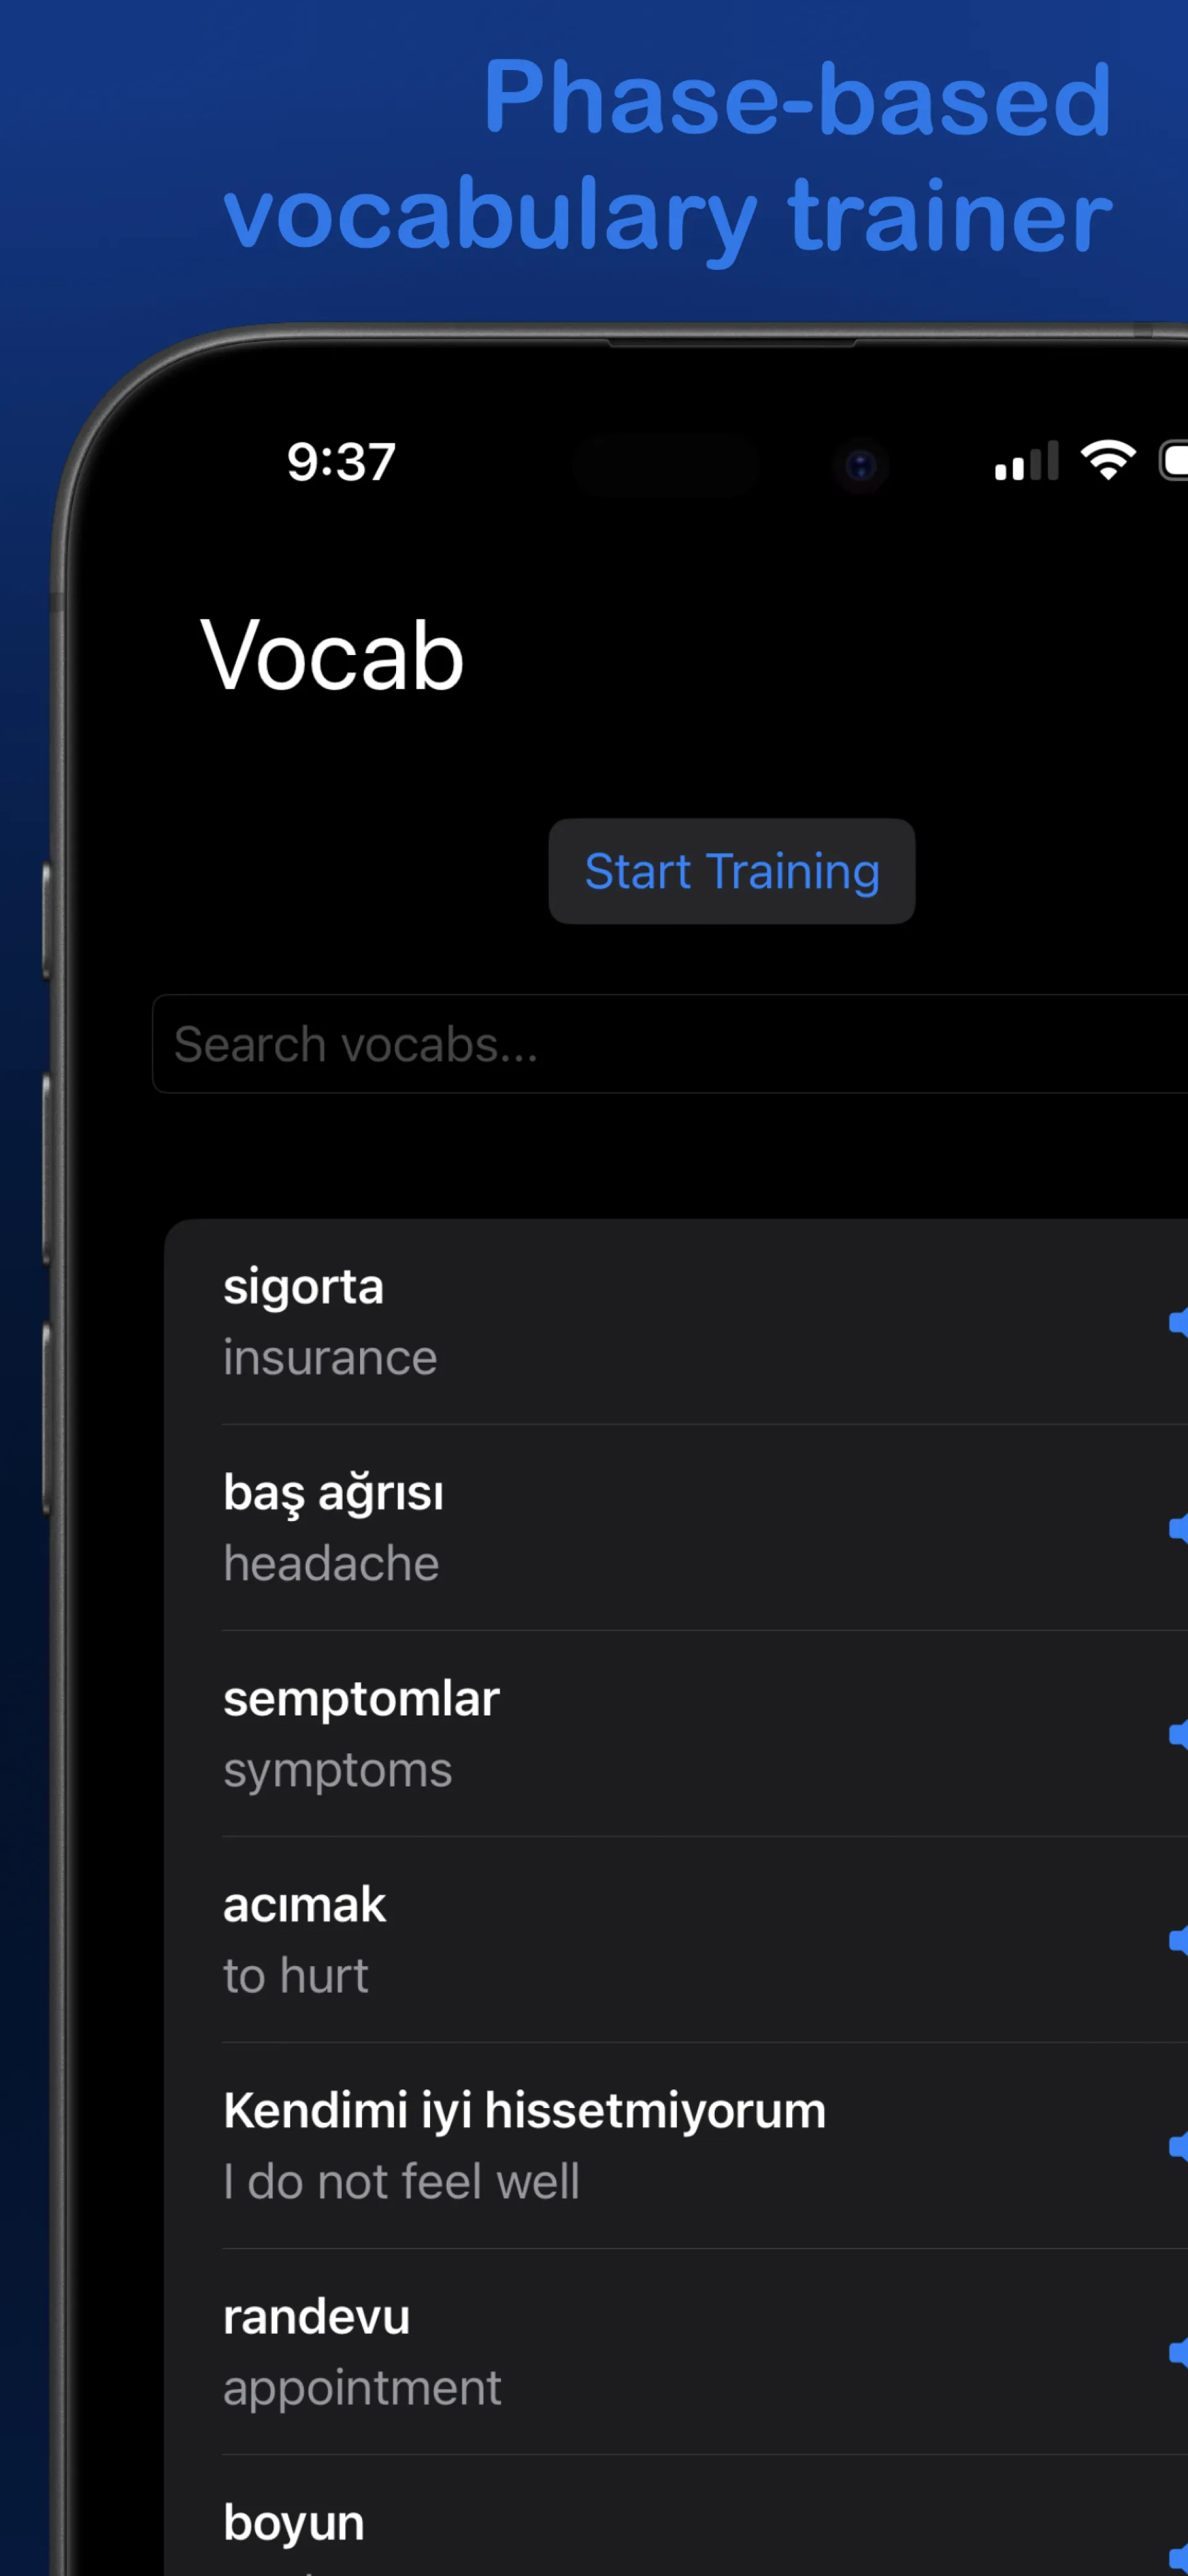1188x2576 pixels.
Task: Tap speaker icon beside baş ağrısı
Action: 1178,1528
